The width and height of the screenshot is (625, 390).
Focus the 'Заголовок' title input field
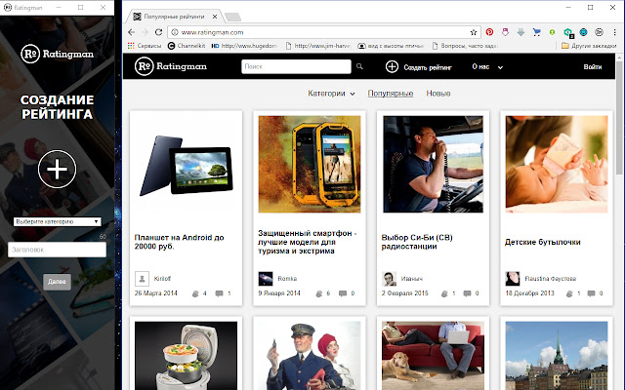[x=57, y=250]
